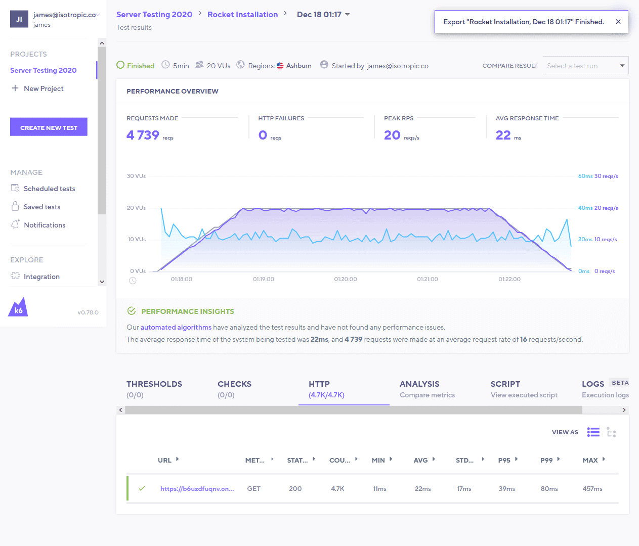Open Integration in the sidebar
Viewport: 639px width, 546px height.
click(x=41, y=277)
